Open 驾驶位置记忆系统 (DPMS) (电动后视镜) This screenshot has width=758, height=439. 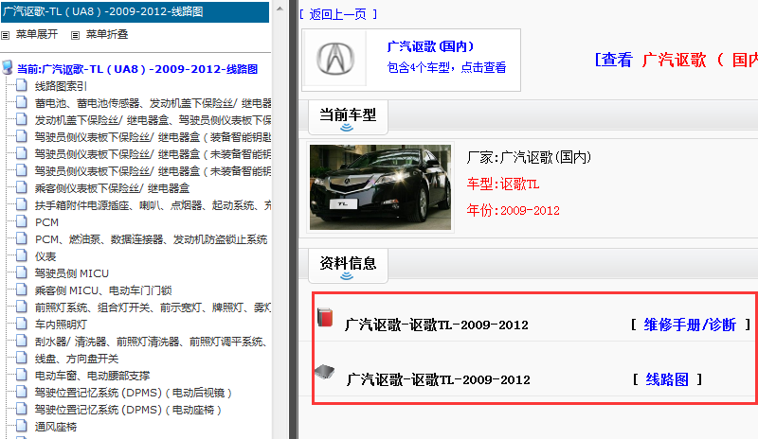click(x=134, y=393)
